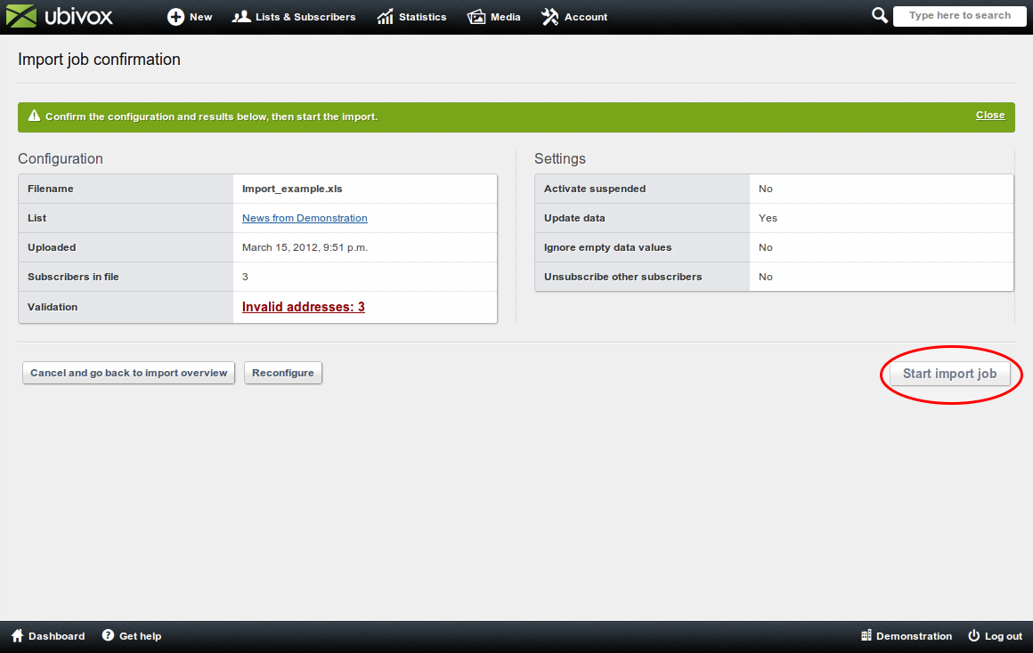Click the Activate suspended label

point(594,189)
